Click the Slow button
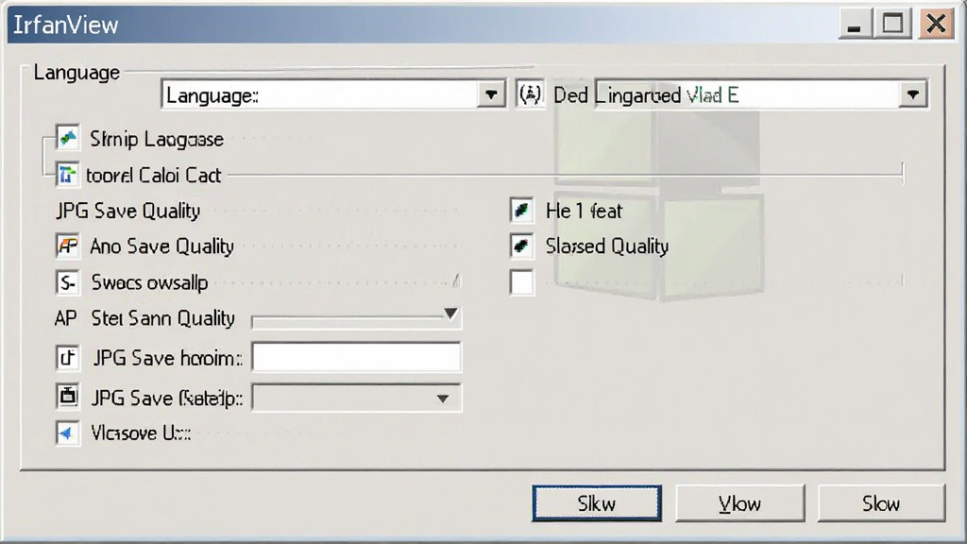The width and height of the screenshot is (967, 544). [881, 503]
